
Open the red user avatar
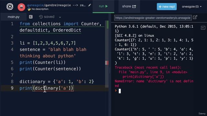(x=21, y=7)
